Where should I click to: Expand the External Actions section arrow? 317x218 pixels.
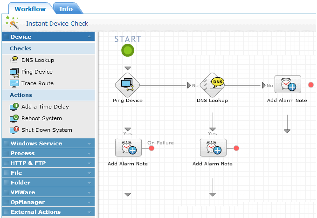[x=89, y=212]
